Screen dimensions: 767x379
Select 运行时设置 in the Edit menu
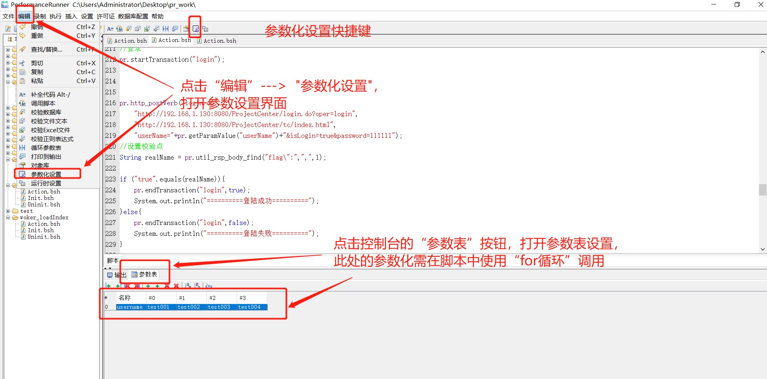(46, 183)
